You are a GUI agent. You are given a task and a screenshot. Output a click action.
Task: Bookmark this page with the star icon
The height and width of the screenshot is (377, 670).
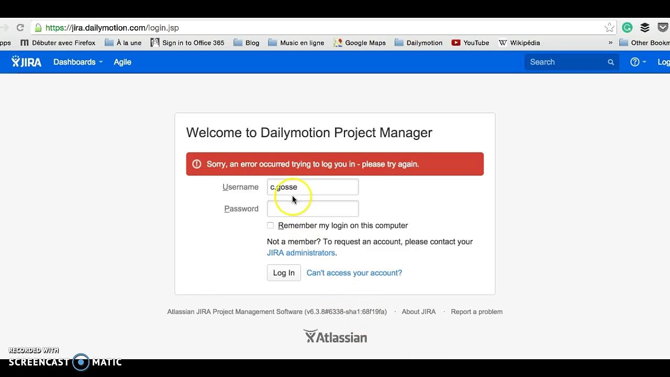point(609,28)
